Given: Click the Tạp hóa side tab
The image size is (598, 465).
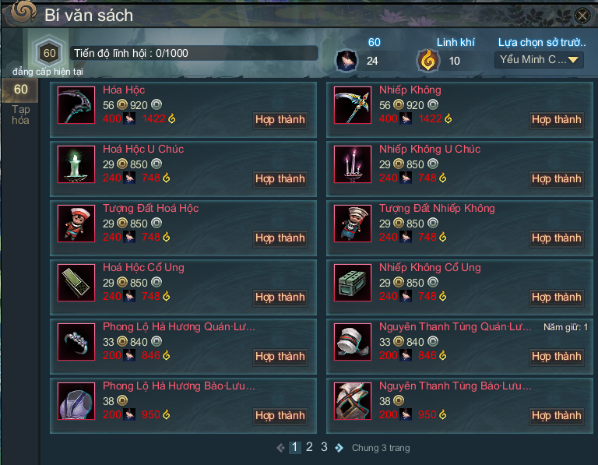Looking at the screenshot, I should (x=20, y=114).
